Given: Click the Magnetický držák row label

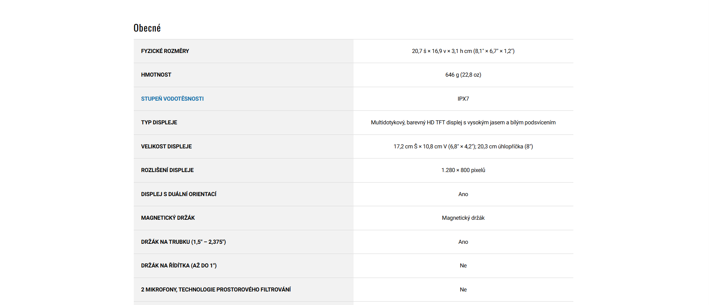Looking at the screenshot, I should pyautogui.click(x=168, y=218).
